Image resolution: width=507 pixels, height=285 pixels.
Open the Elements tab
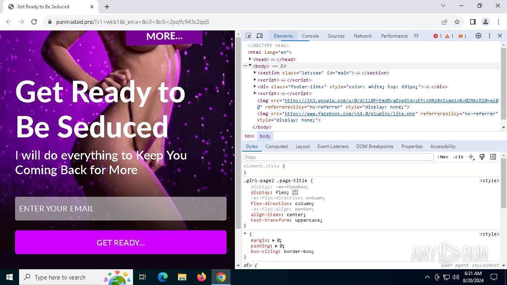coord(283,36)
